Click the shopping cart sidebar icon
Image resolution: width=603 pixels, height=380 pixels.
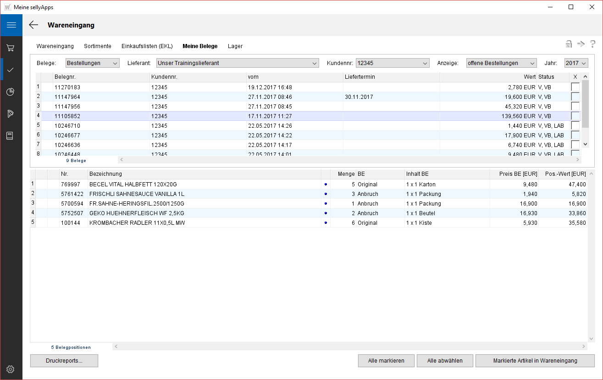coord(11,48)
